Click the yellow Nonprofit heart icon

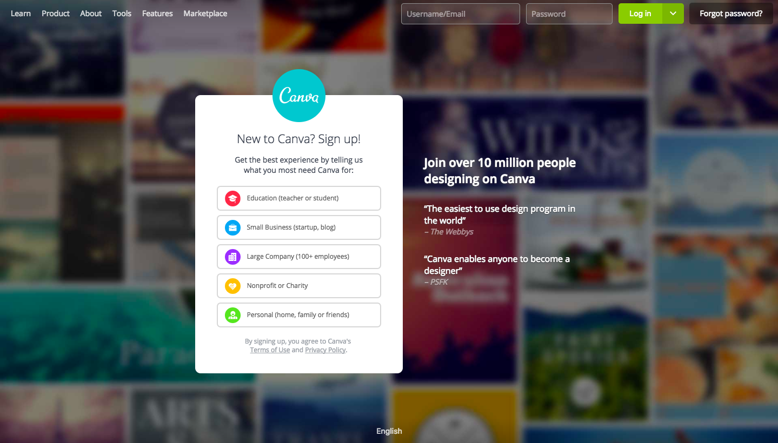232,286
